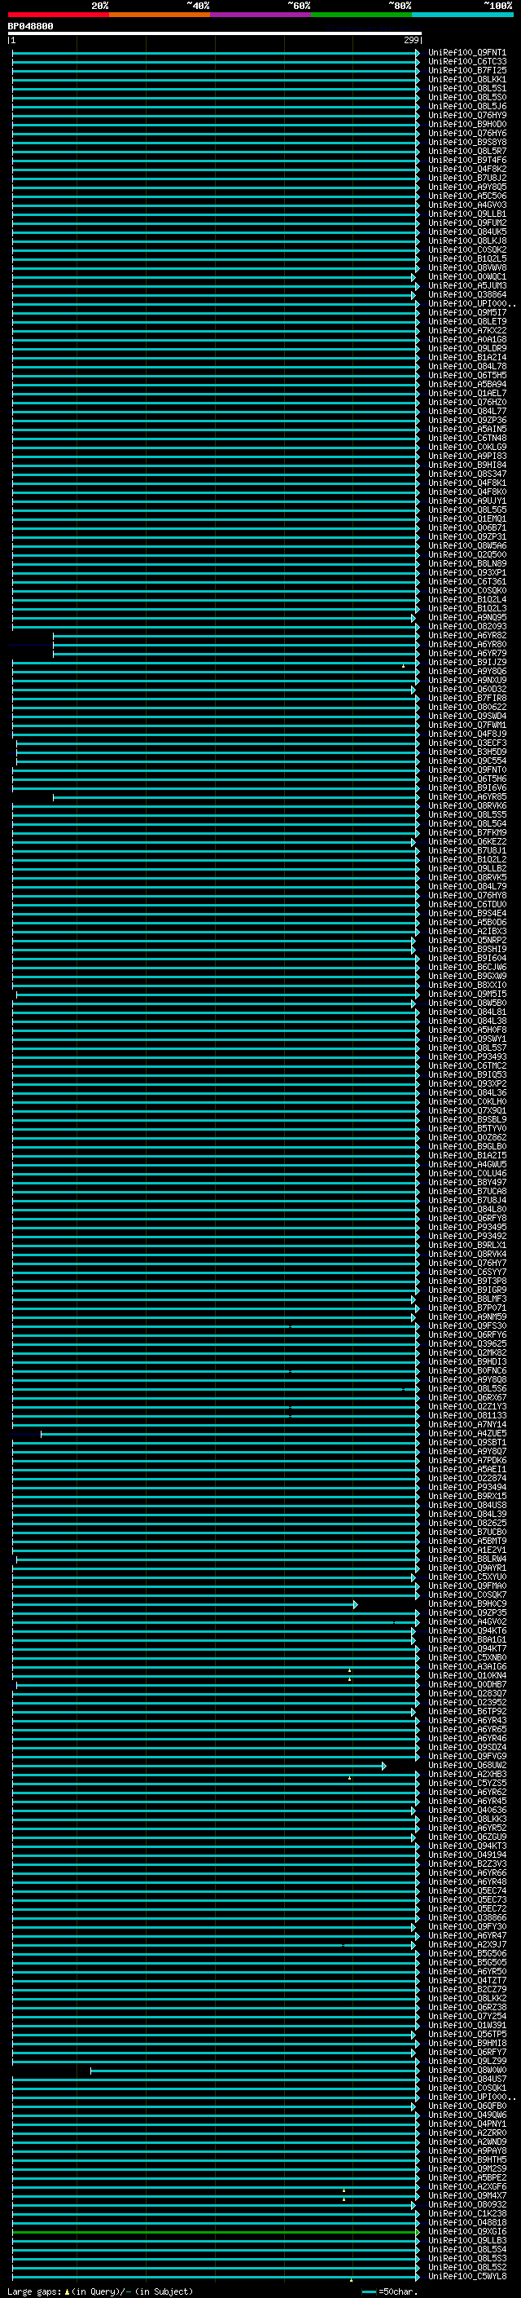The image size is (521, 2298).
Task: Click hit label UniRef100_Q40636
Action: pyautogui.click(x=466, y=1811)
